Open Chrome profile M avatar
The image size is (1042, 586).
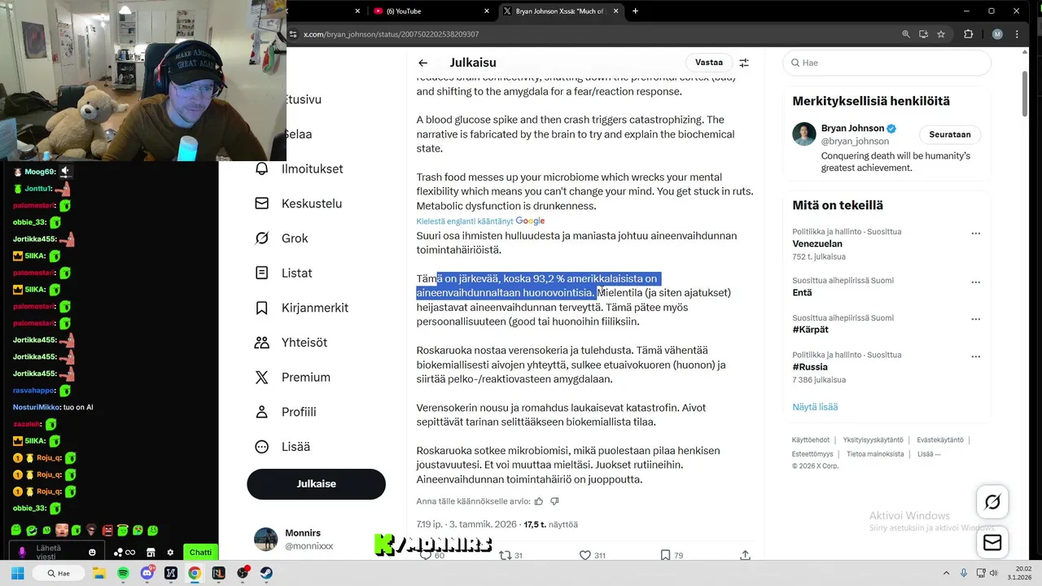(x=997, y=34)
